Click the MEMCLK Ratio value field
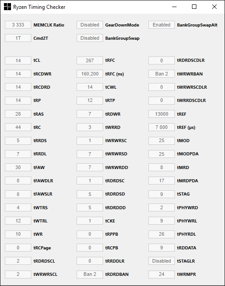Viewport: 225px width, 286px height. pyautogui.click(x=18, y=25)
